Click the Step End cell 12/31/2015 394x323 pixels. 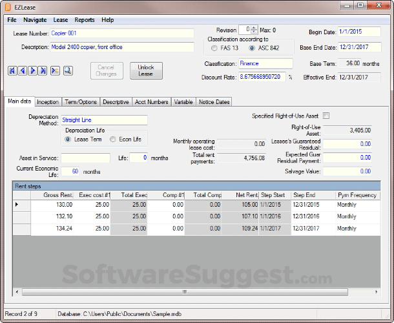313,205
